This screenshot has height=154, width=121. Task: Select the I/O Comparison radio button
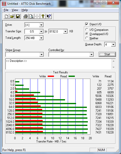coord(87,30)
